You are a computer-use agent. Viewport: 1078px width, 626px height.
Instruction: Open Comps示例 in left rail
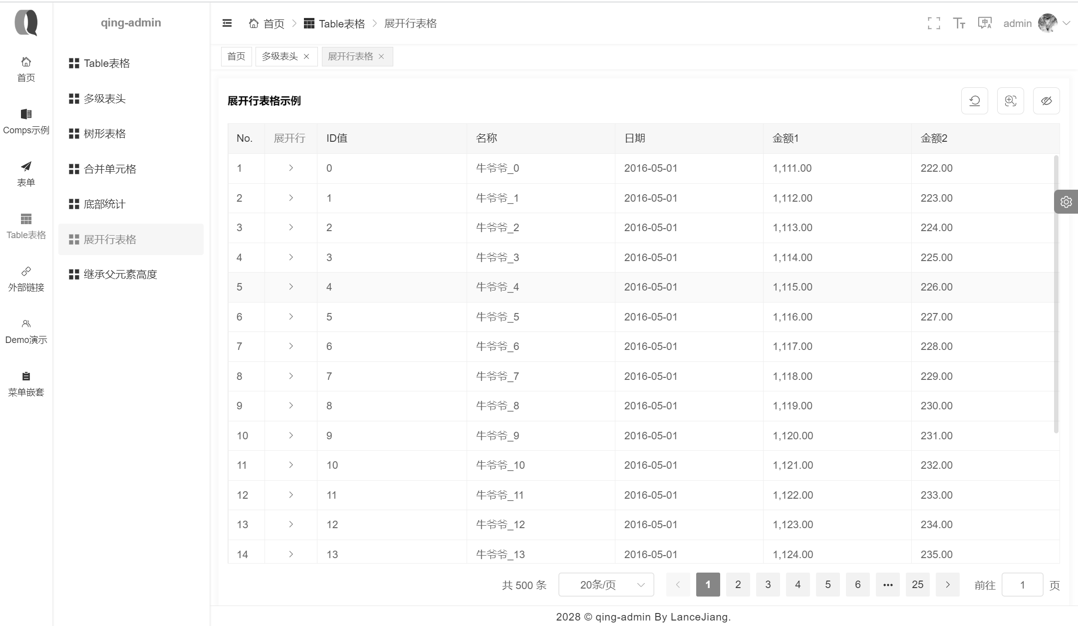(26, 121)
